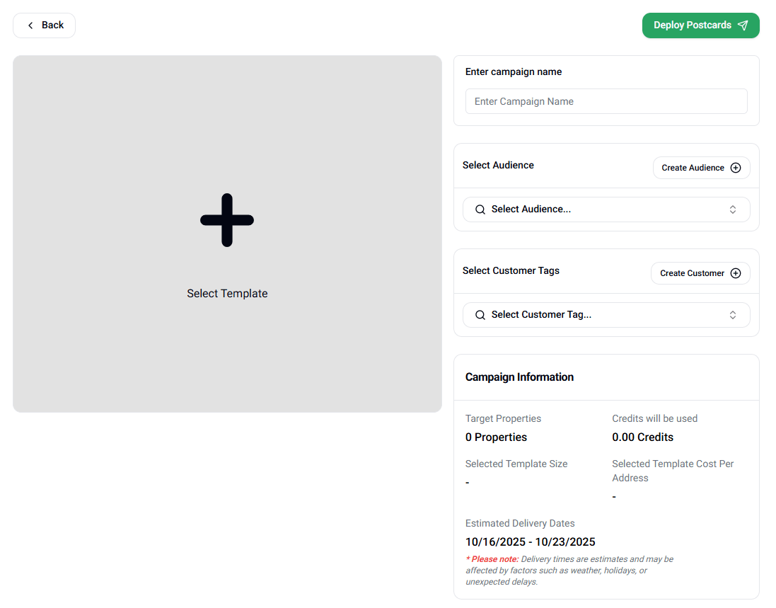Click the paper plane icon on Deploy Postcards
Image resolution: width=776 pixels, height=608 pixels.
pos(743,25)
